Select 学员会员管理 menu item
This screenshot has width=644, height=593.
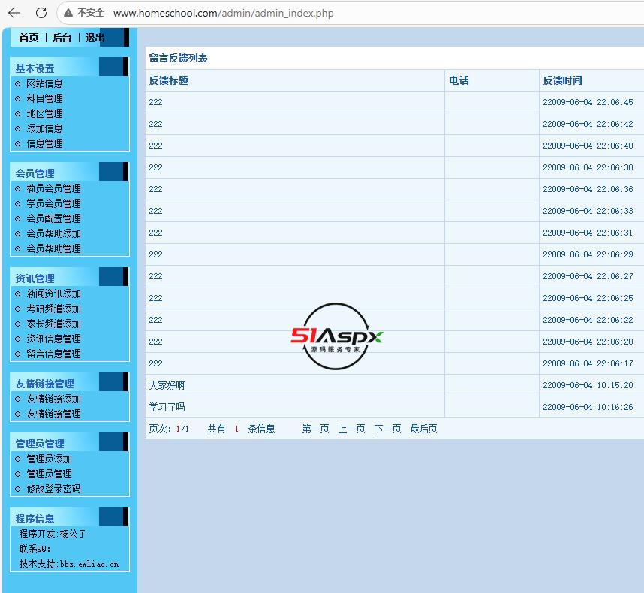(53, 203)
